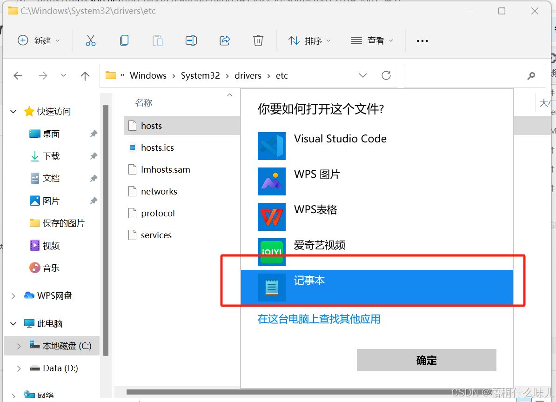Click drivers in the breadcrumb path
The image size is (556, 402).
248,75
